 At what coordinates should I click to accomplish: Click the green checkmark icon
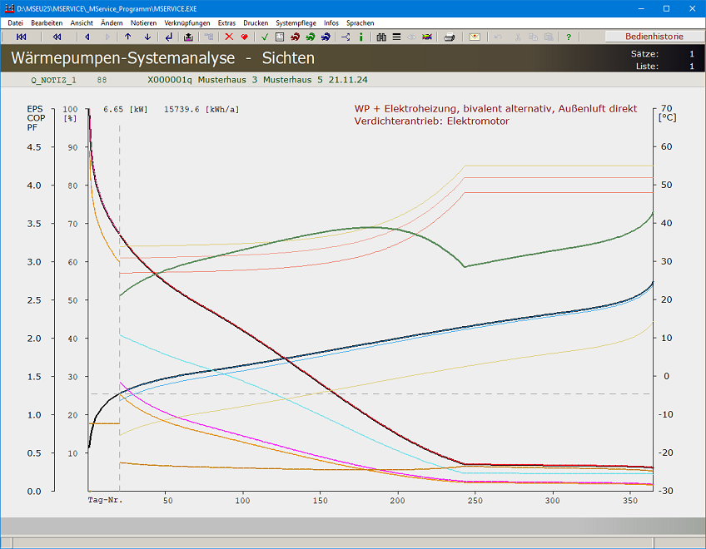click(264, 37)
